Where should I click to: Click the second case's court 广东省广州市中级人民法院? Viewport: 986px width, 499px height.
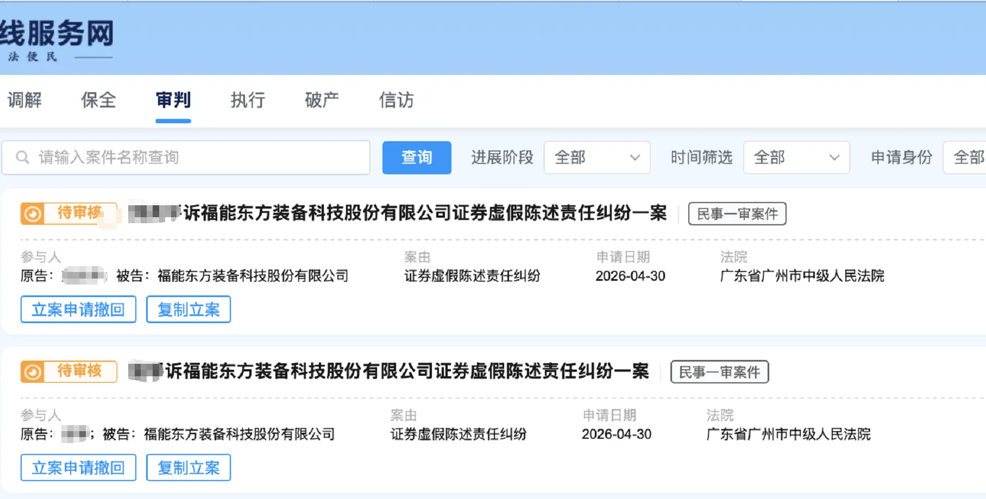788,434
